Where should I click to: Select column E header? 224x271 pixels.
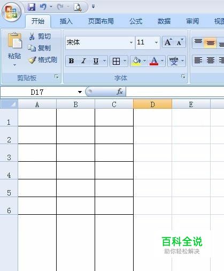click(x=191, y=104)
